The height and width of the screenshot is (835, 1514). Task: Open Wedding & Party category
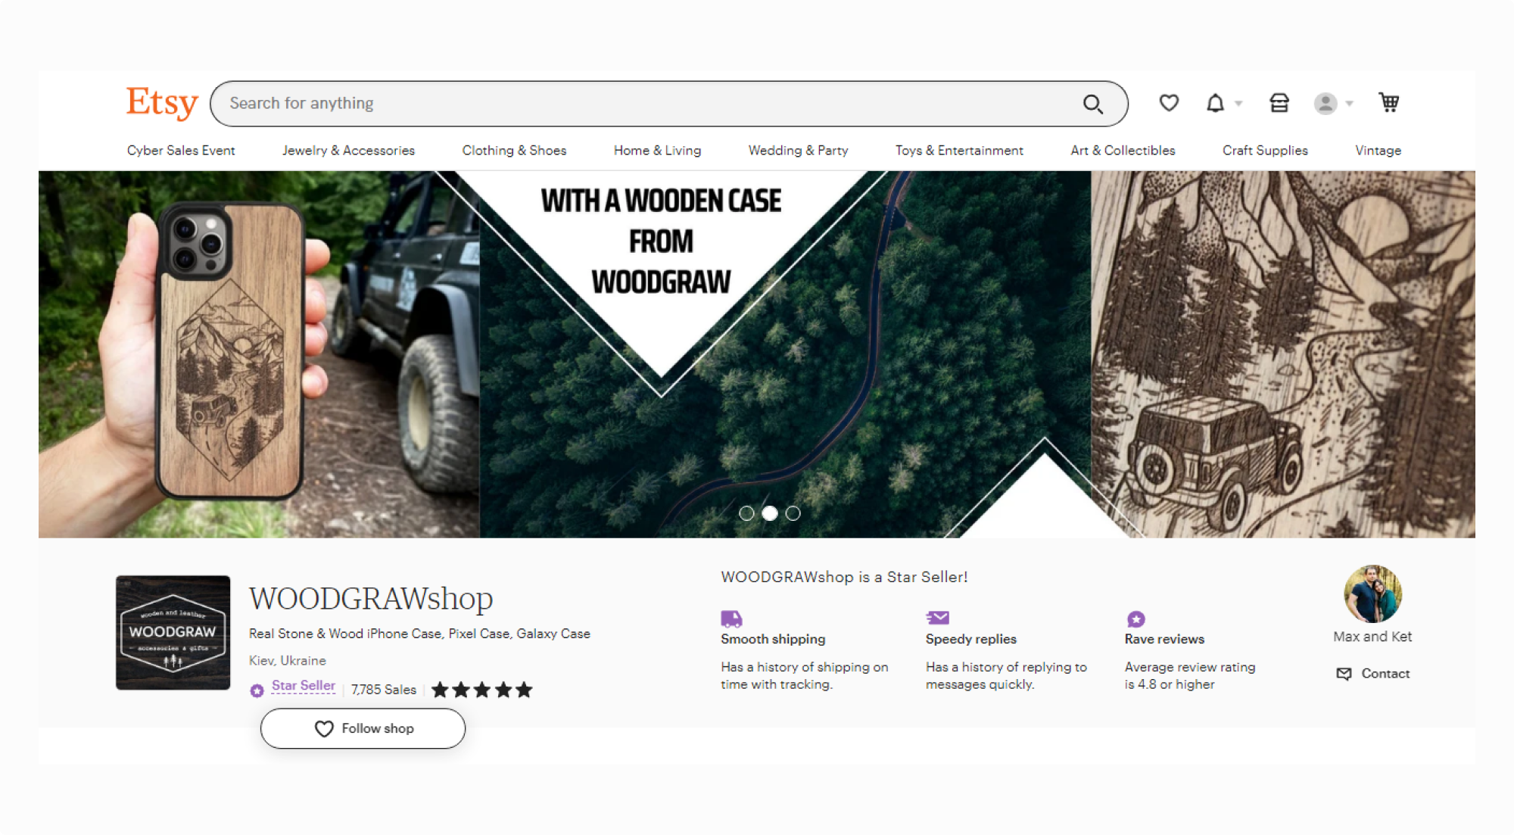click(798, 151)
